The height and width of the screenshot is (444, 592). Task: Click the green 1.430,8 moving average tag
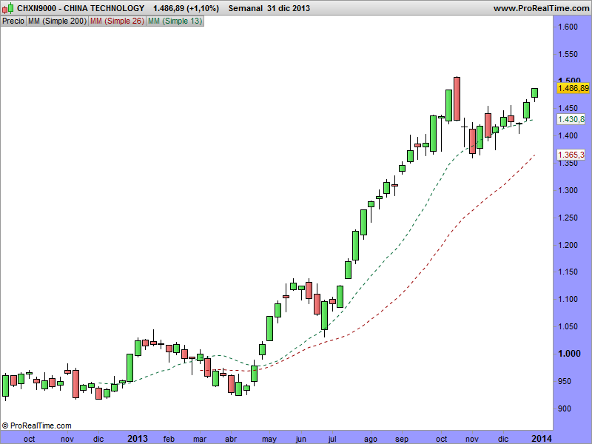571,119
